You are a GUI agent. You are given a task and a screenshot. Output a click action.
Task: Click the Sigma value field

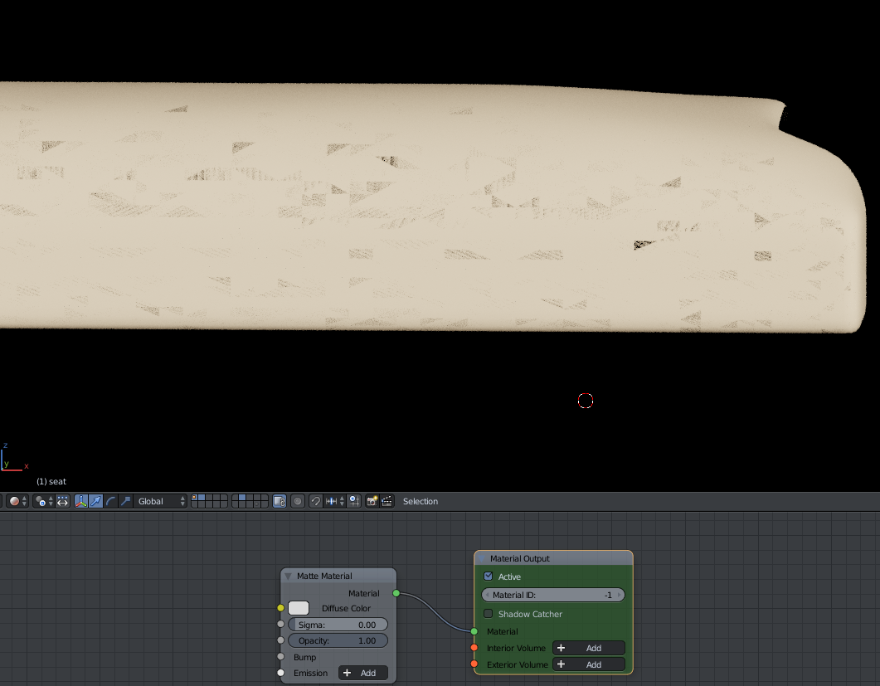point(338,624)
